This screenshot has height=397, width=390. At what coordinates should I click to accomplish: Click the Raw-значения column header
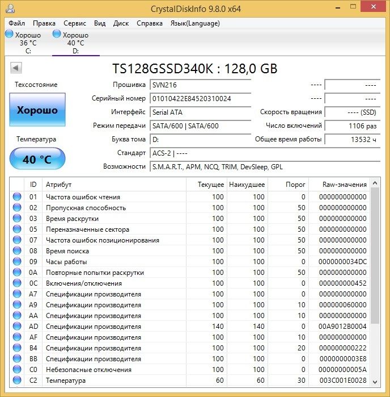point(339,185)
